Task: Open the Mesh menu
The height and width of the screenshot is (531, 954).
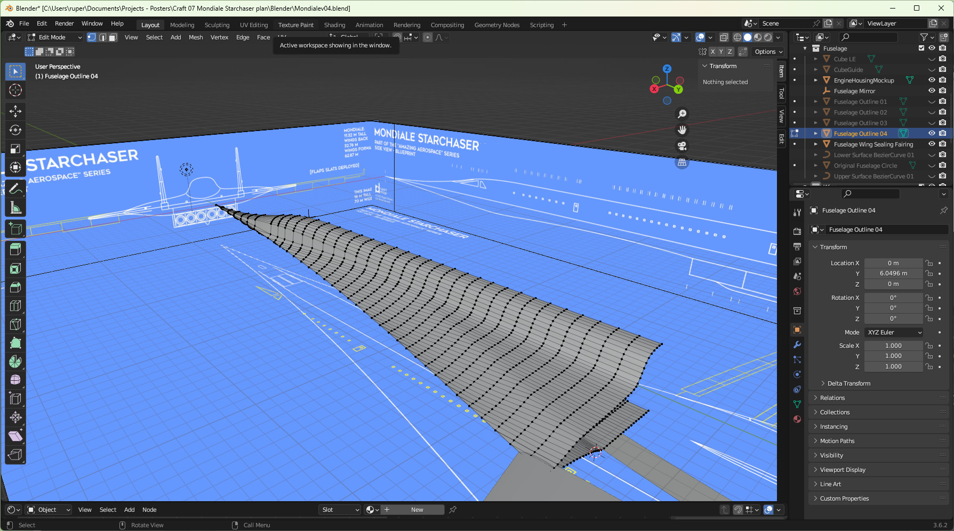Action: [196, 37]
